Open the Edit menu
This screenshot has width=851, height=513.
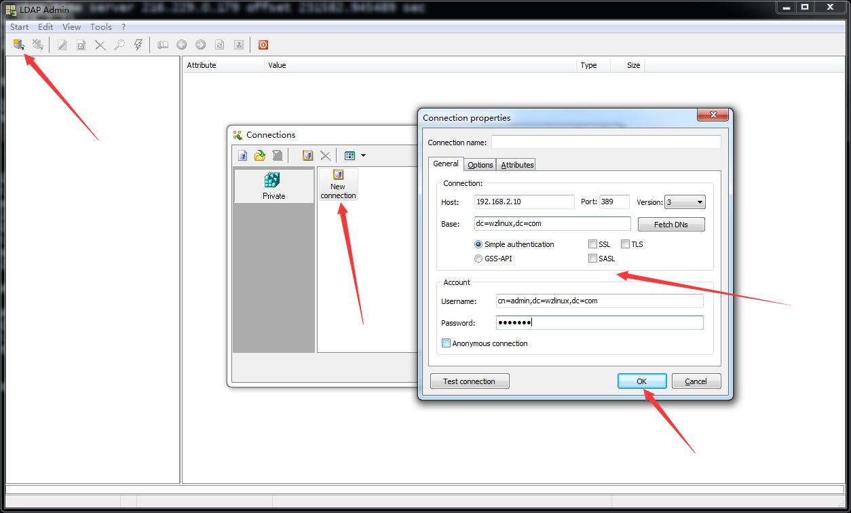click(45, 27)
